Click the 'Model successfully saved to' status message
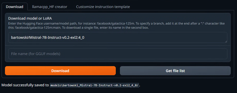The image size is (237, 93). (x=25, y=85)
